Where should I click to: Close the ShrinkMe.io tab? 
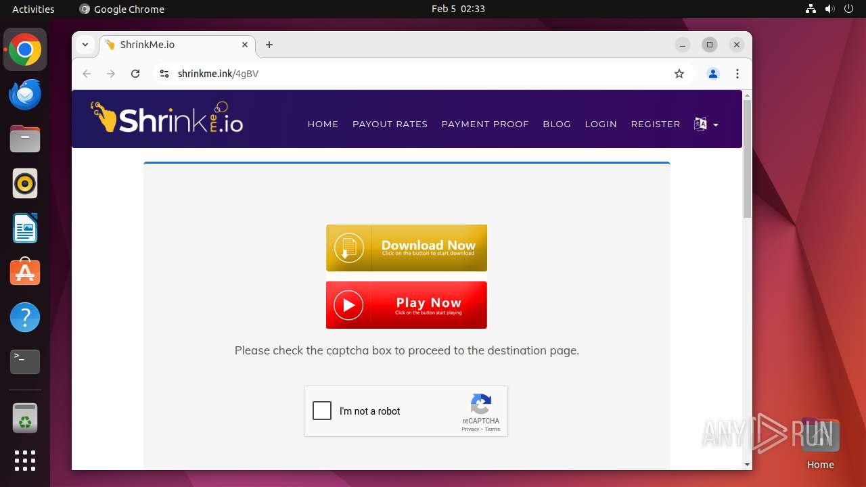pos(245,45)
